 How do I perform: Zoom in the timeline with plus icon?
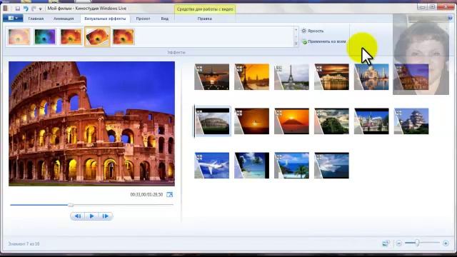tap(446, 243)
